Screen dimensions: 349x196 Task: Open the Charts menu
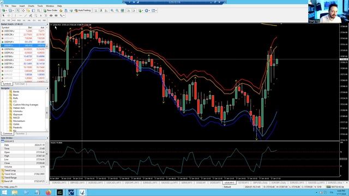[x=31, y=6]
